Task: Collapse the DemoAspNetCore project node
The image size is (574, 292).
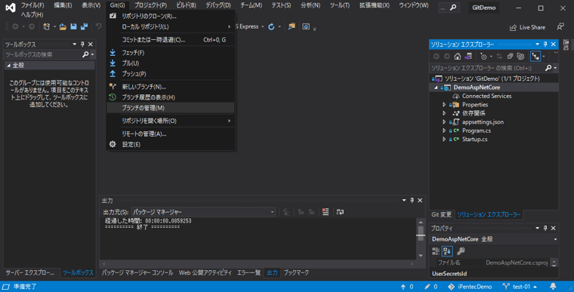Action: coord(436,88)
